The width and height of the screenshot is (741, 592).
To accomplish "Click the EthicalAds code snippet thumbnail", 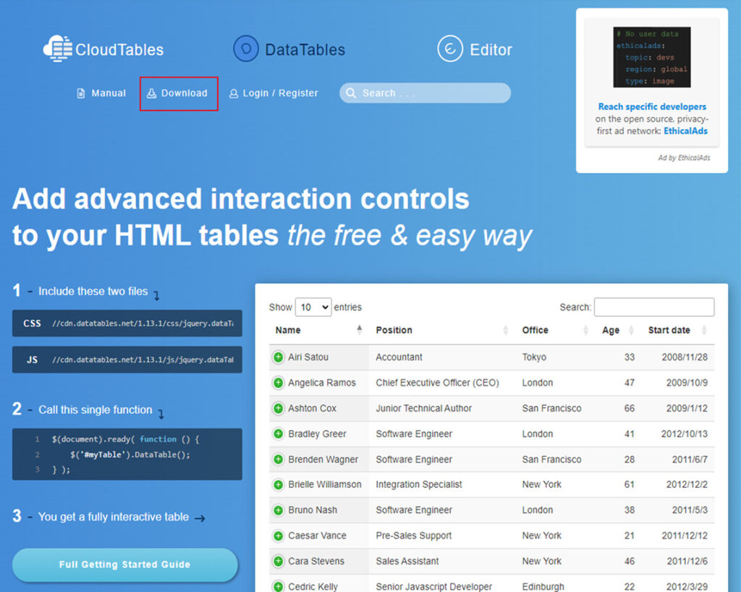I will point(652,57).
